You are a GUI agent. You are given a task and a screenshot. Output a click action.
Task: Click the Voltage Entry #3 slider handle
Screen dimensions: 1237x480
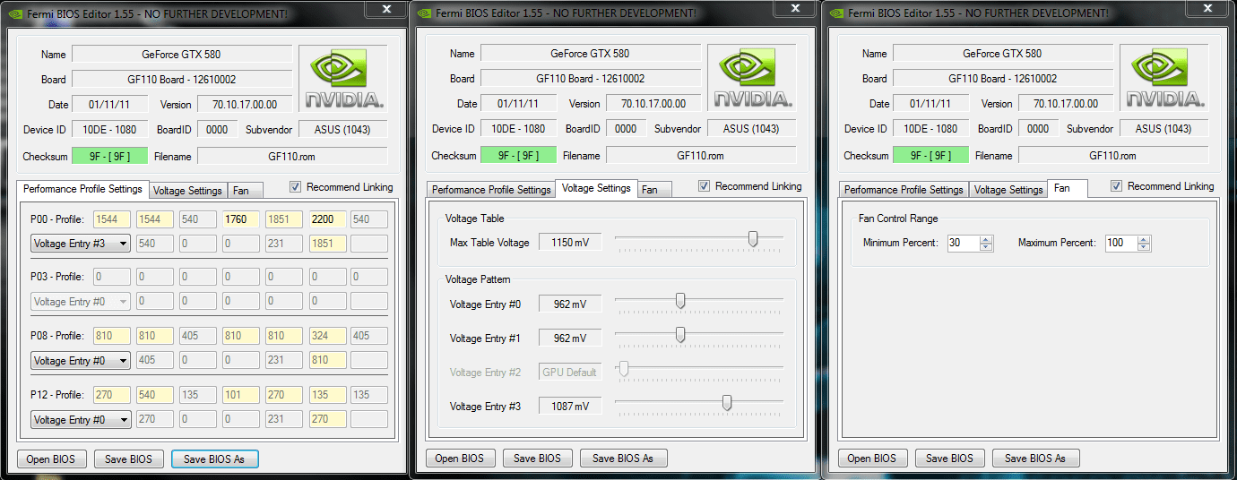coord(727,402)
